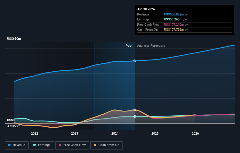Select the 2022 x-axis label
This screenshot has width=240, height=153.
(x=34, y=133)
